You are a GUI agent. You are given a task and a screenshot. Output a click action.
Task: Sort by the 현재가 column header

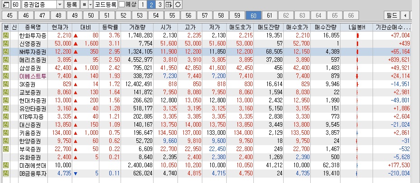60,27
